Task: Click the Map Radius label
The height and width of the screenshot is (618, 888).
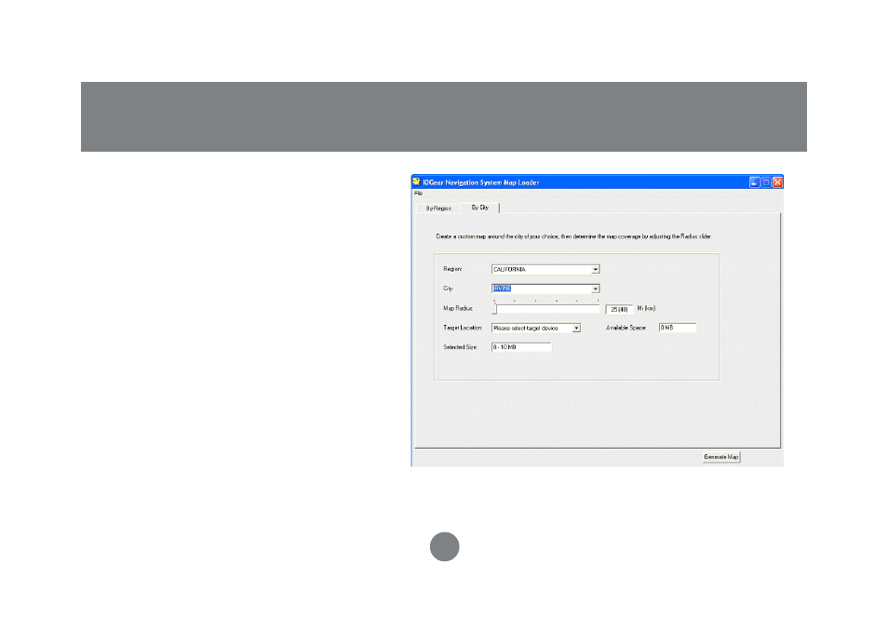Action: point(458,308)
